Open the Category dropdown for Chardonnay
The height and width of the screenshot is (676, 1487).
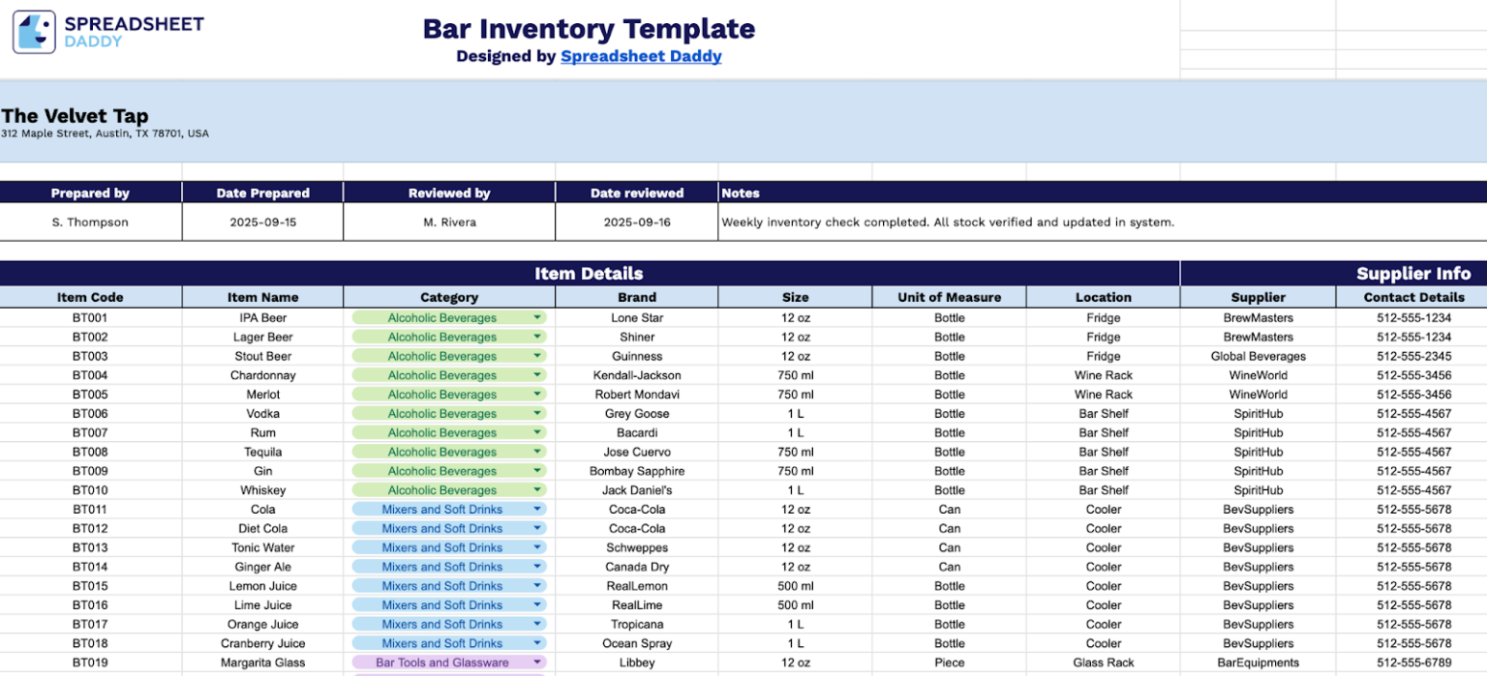(x=538, y=375)
